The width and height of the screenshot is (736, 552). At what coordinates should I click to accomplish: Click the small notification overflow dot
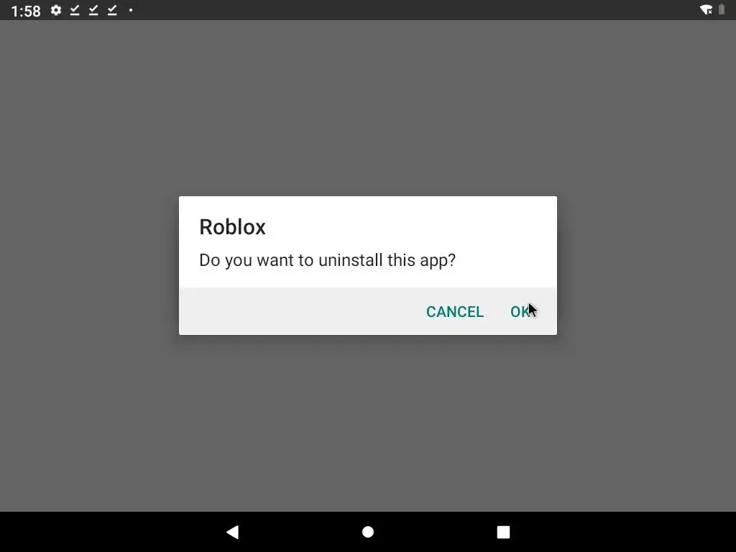pyautogui.click(x=131, y=10)
